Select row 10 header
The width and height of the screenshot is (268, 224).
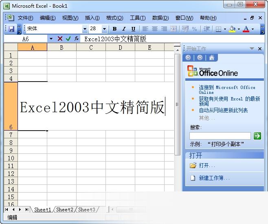pos(11,158)
